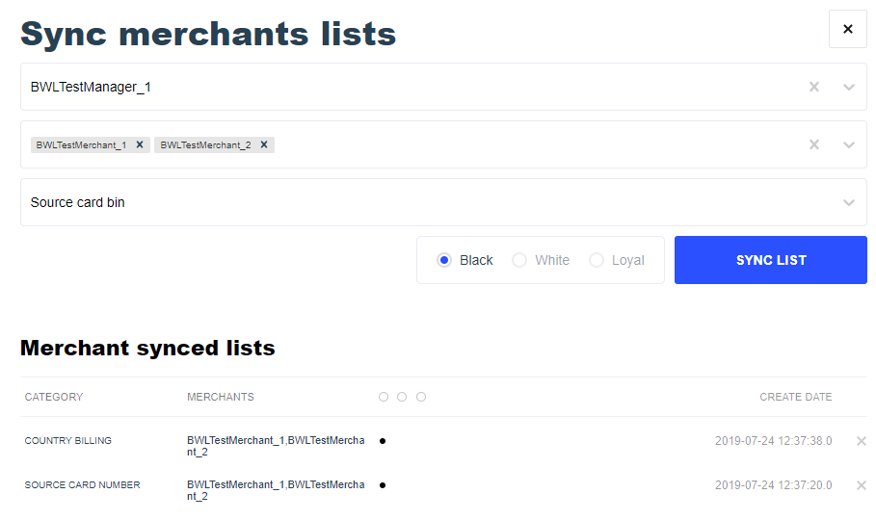Remove the BWLTestMerchant_1 tag
Screen dimensions: 876x520
tap(140, 144)
